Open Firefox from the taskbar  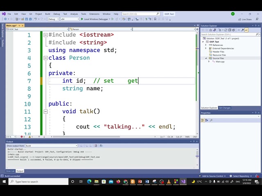tap(118, 181)
